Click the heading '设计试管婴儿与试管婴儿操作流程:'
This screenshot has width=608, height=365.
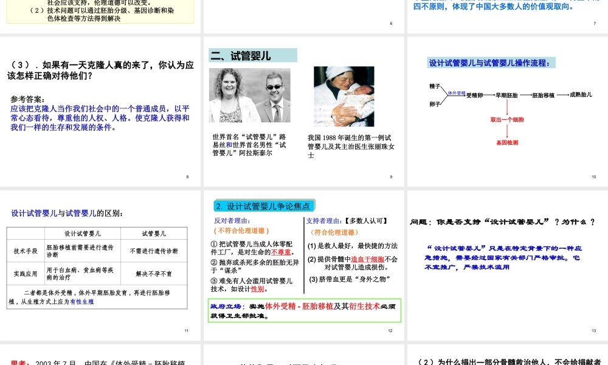(x=491, y=63)
